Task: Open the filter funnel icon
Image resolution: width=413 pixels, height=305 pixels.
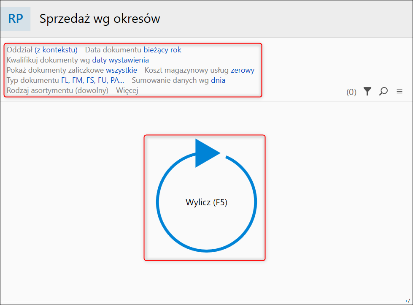Action: (367, 92)
